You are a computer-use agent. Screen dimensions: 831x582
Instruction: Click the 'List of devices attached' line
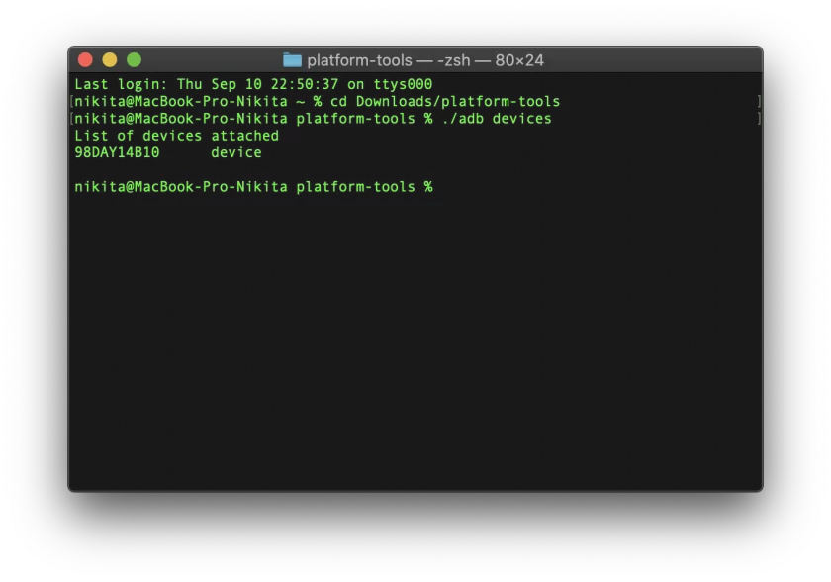[176, 136]
